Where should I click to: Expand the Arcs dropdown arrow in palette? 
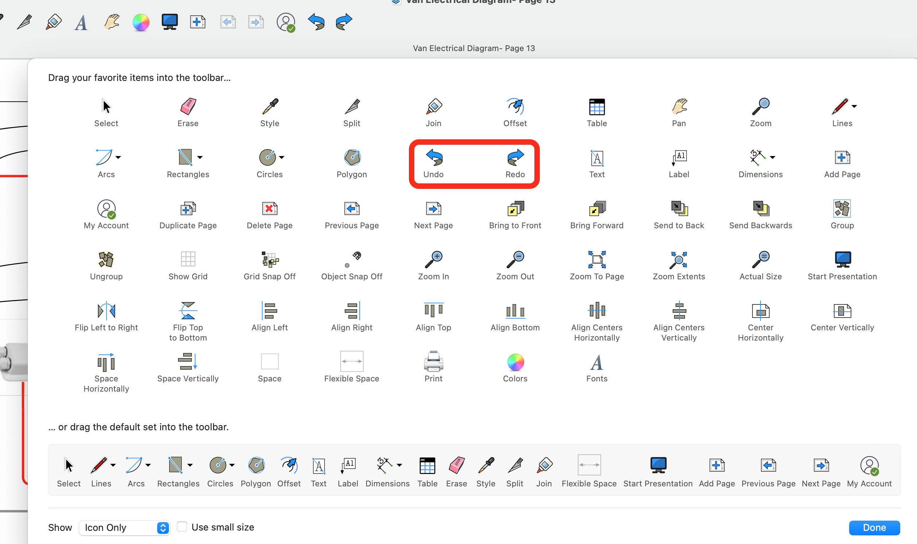118,157
